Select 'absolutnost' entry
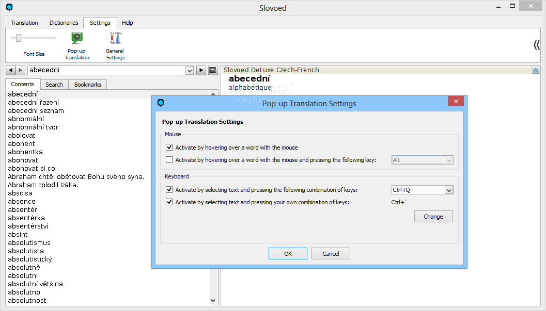 point(27,301)
